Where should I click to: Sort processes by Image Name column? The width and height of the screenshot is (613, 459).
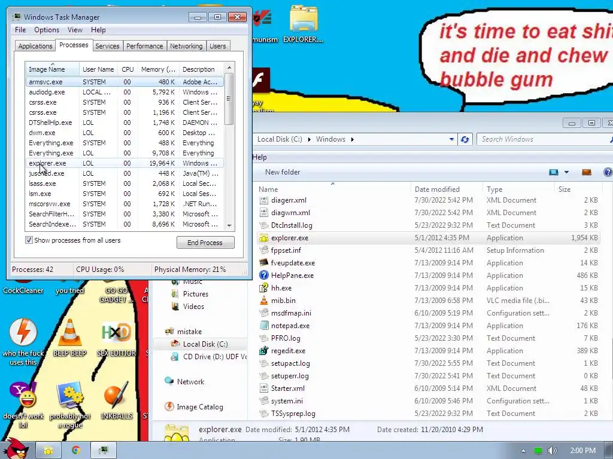click(52, 69)
